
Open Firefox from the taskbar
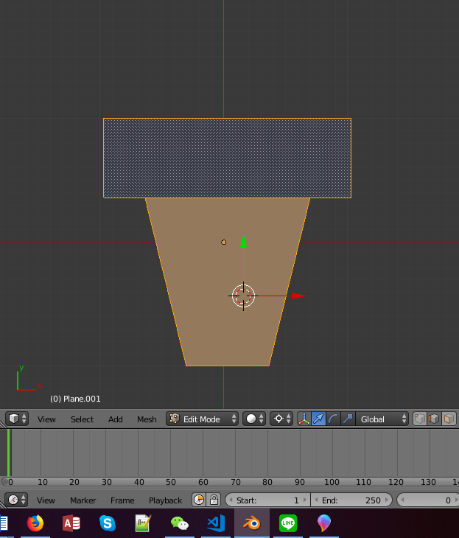(x=35, y=523)
